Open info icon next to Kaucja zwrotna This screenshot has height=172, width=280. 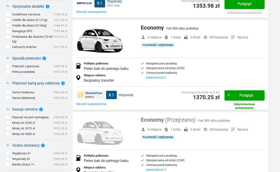[x=41, y=109]
